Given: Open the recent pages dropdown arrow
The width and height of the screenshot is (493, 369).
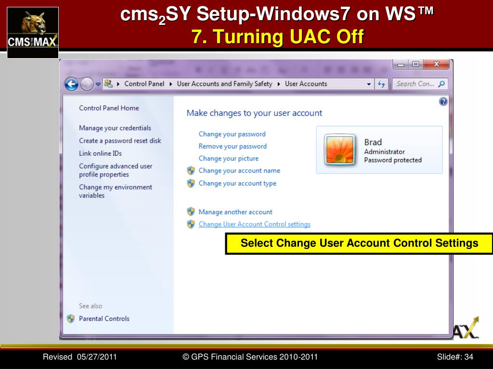Looking at the screenshot, I should pyautogui.click(x=98, y=84).
